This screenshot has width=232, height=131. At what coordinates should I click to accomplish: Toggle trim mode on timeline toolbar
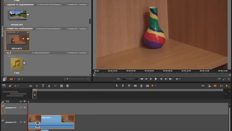203,86
